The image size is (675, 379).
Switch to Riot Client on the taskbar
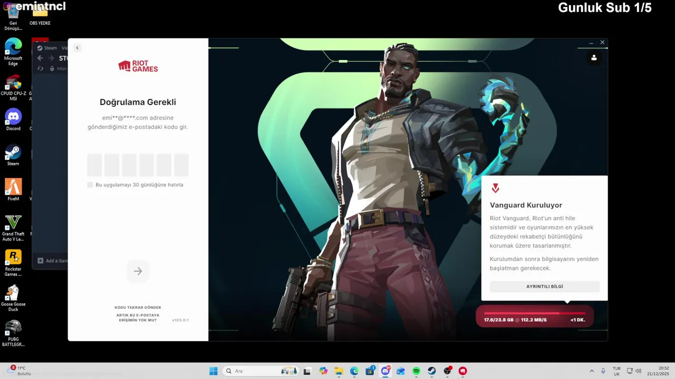click(462, 371)
